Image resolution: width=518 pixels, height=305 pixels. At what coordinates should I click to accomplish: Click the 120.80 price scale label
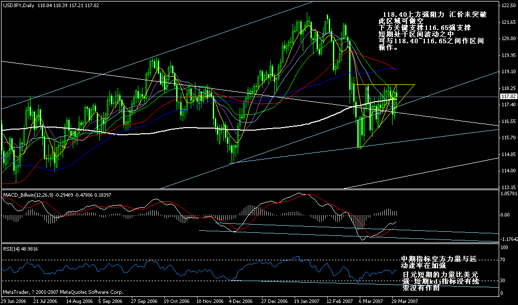click(x=508, y=39)
